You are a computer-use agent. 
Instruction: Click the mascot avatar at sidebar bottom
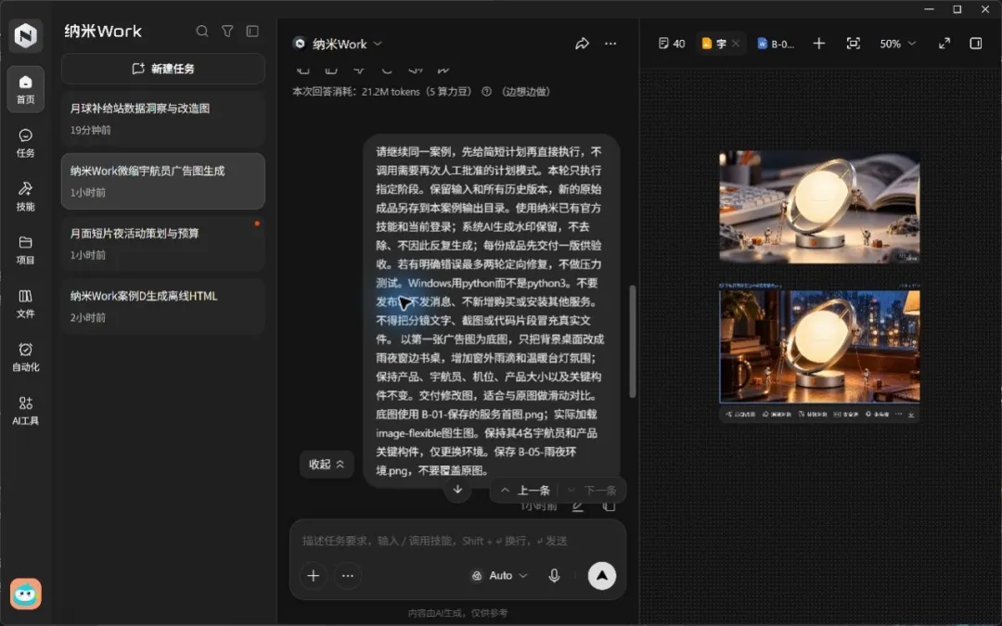tap(26, 594)
